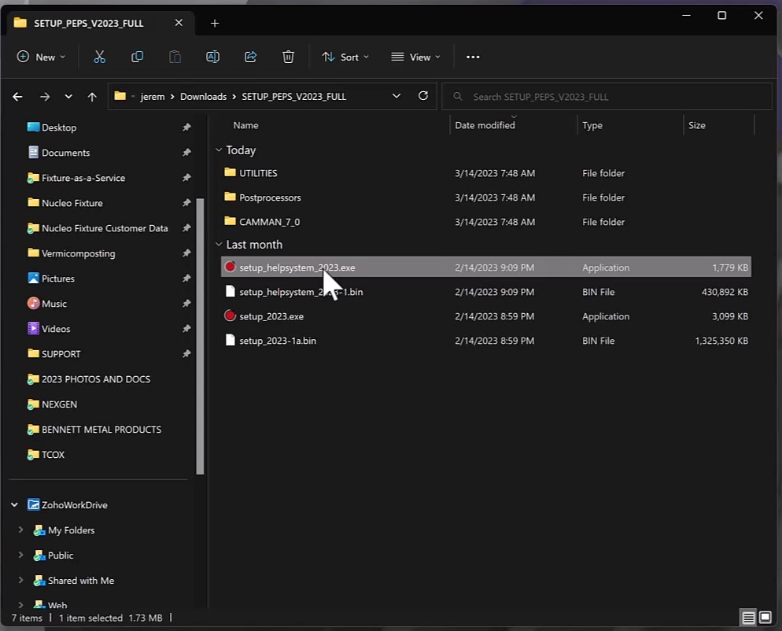782x631 pixels.
Task: Collapse the Last month file group
Action: [219, 245]
